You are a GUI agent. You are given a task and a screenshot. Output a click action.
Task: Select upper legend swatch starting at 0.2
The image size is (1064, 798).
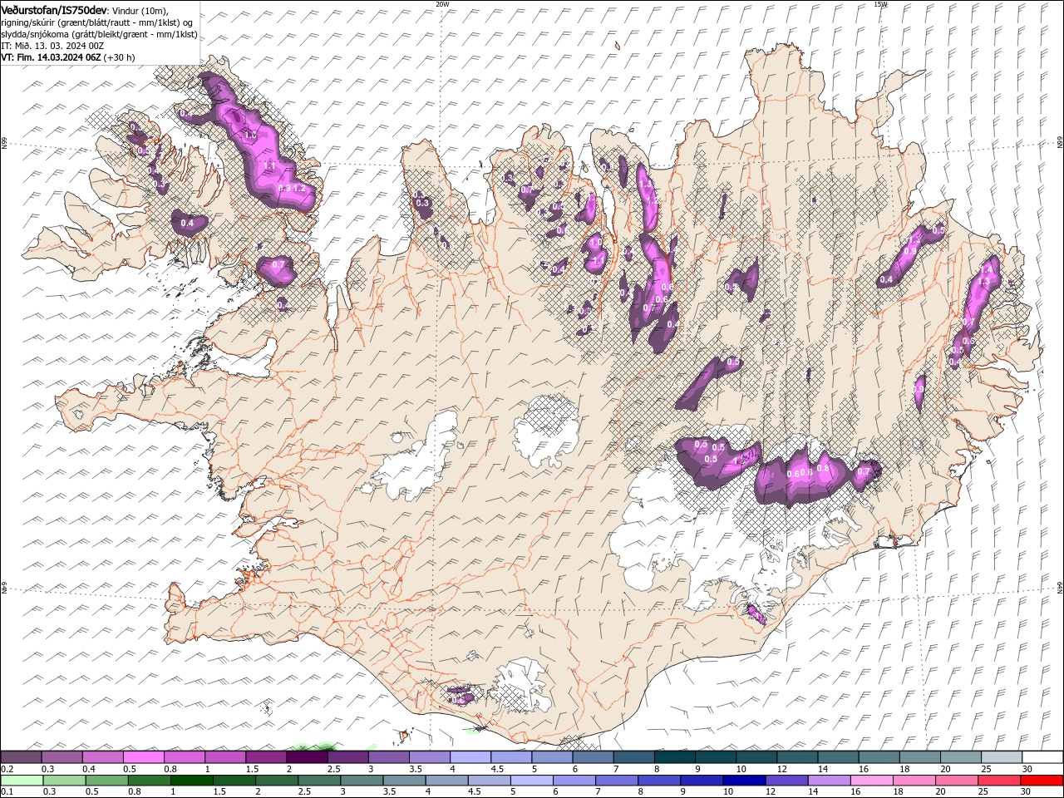tap(21, 757)
